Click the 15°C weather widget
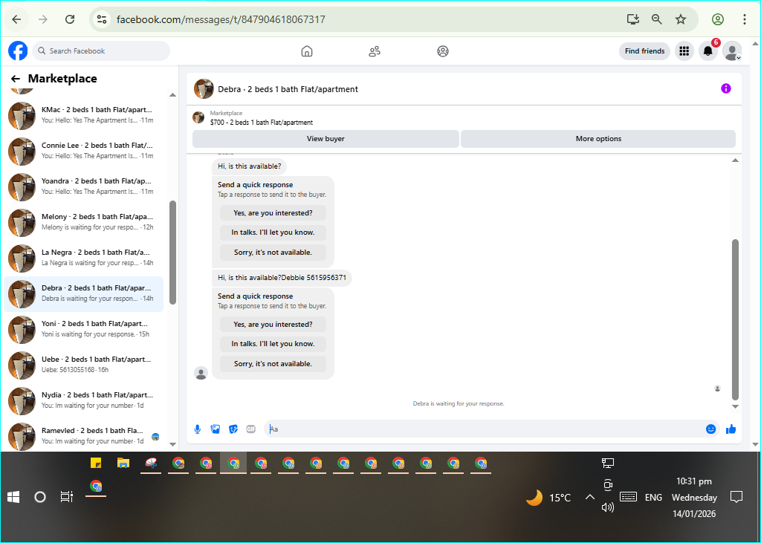 click(549, 498)
